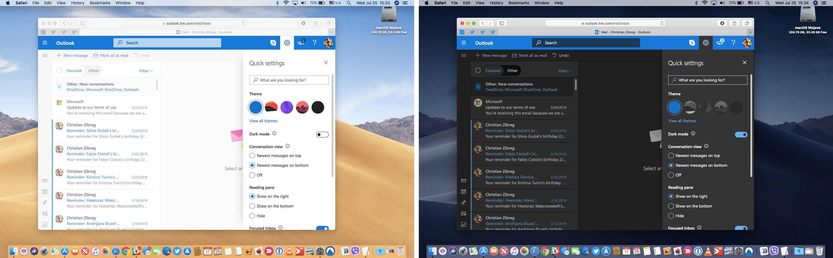
Task: Open the History menu in right menu bar
Action: point(496,3)
